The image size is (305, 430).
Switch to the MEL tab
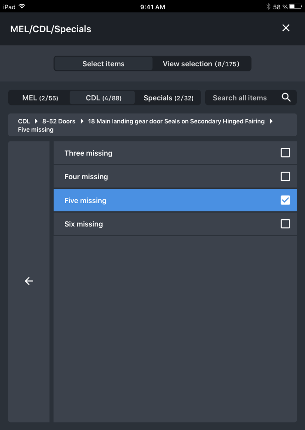40,98
